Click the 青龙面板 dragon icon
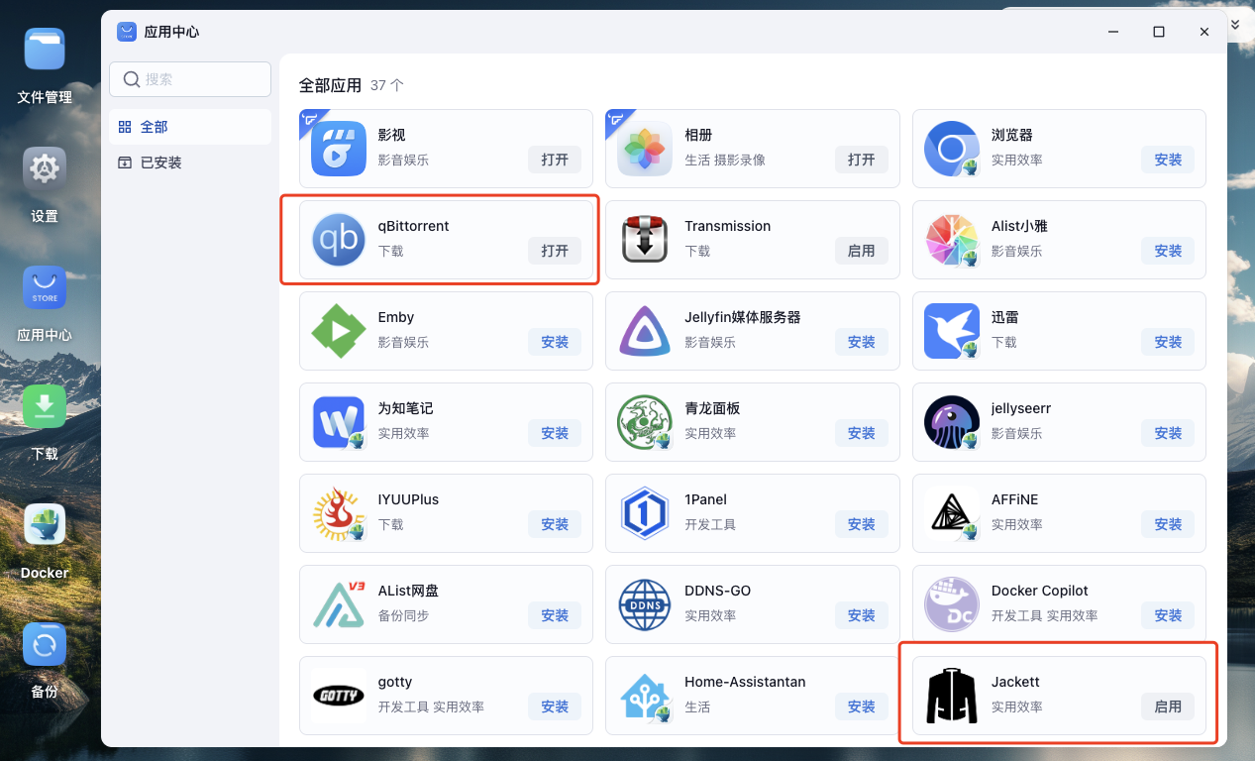 point(646,422)
